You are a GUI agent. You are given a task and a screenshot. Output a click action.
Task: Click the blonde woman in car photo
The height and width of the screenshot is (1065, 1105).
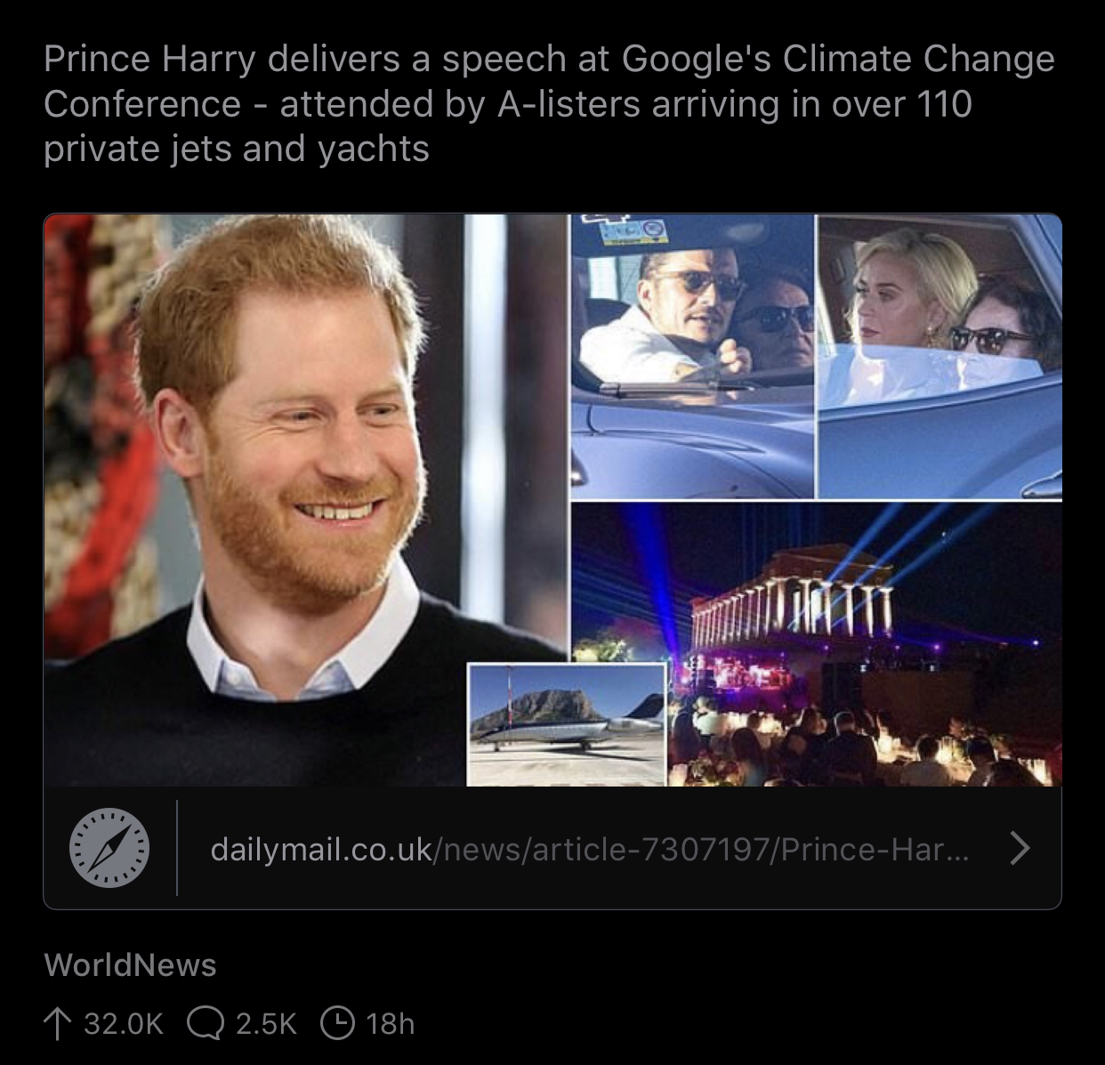pyautogui.click(x=939, y=356)
